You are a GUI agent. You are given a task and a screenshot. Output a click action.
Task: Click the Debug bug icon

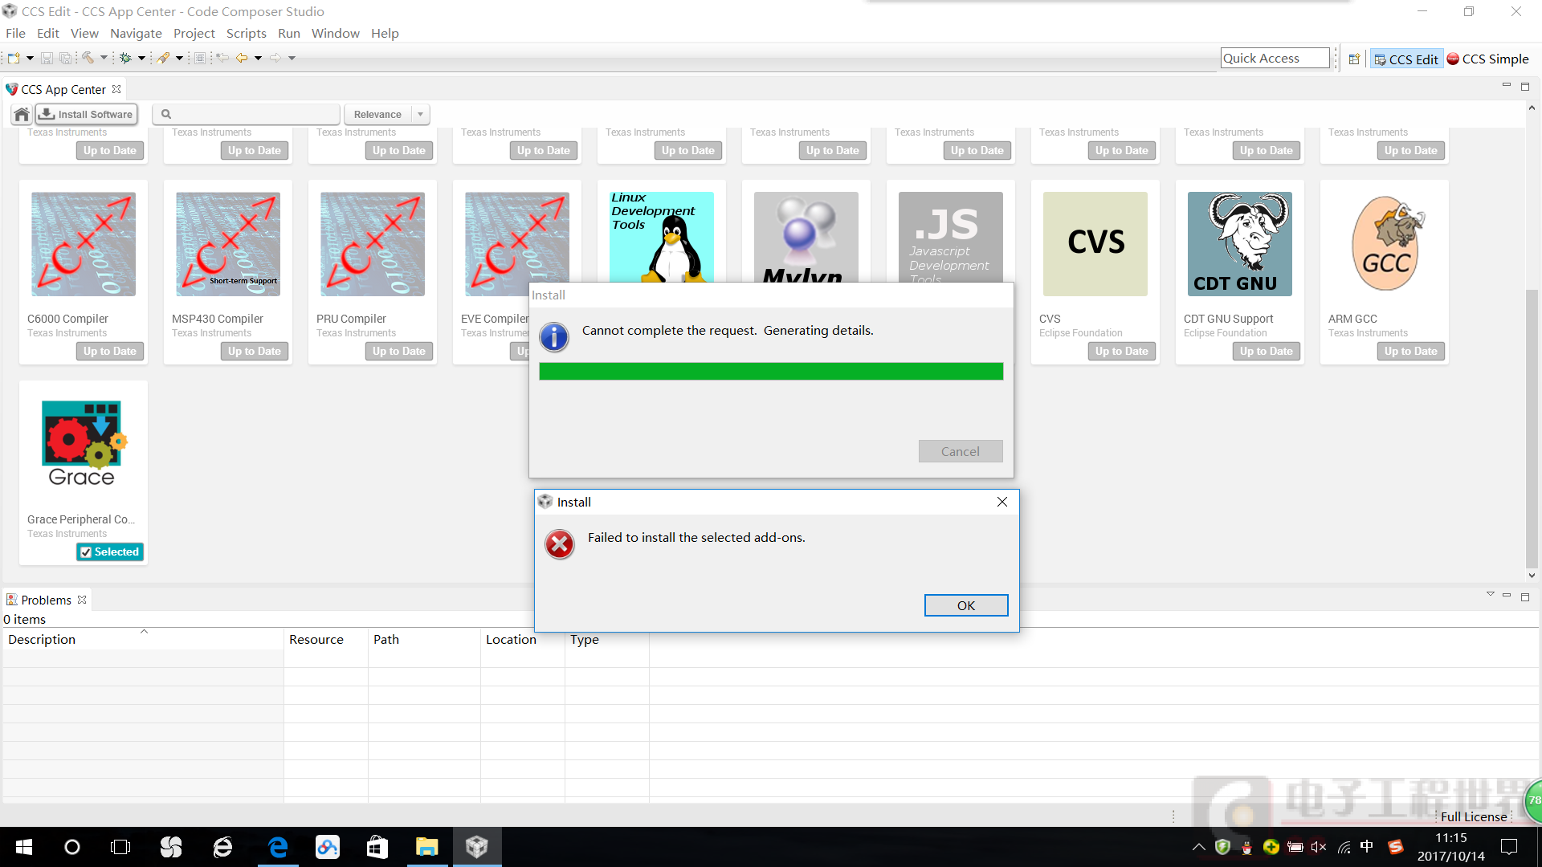coord(125,58)
